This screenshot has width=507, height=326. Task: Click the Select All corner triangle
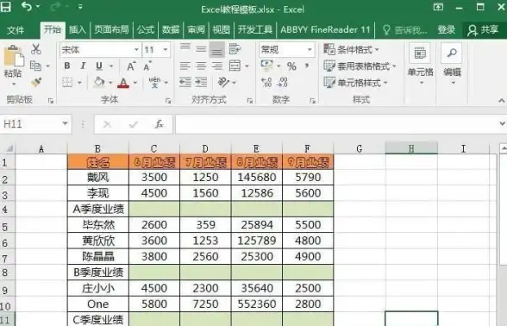[x=9, y=148]
